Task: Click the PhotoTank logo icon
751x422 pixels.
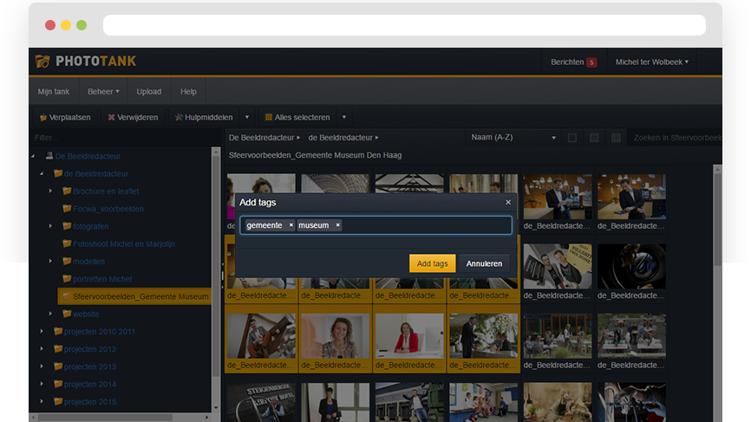Action: pyautogui.click(x=42, y=62)
